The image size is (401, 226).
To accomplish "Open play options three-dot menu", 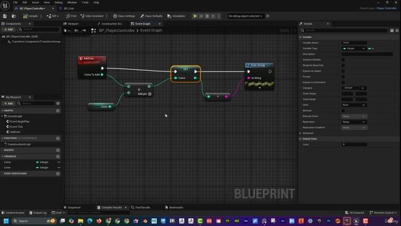I will click(219, 16).
